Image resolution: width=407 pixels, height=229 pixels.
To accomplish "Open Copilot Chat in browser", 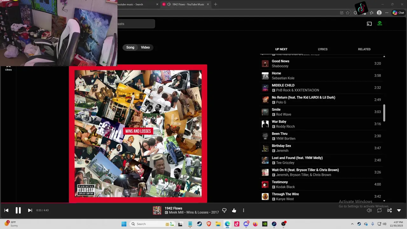I will coord(398,13).
